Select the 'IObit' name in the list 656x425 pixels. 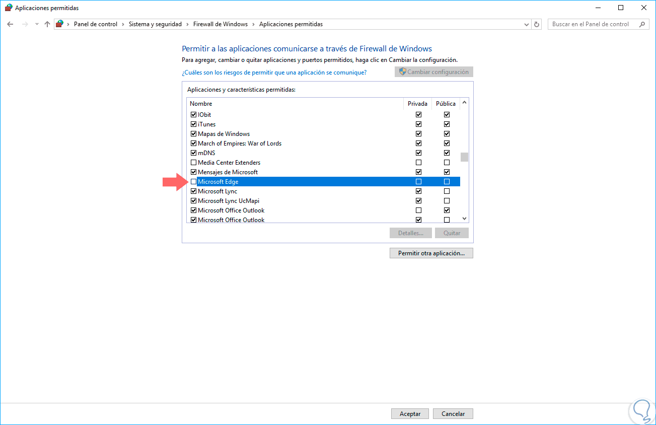pyautogui.click(x=204, y=115)
